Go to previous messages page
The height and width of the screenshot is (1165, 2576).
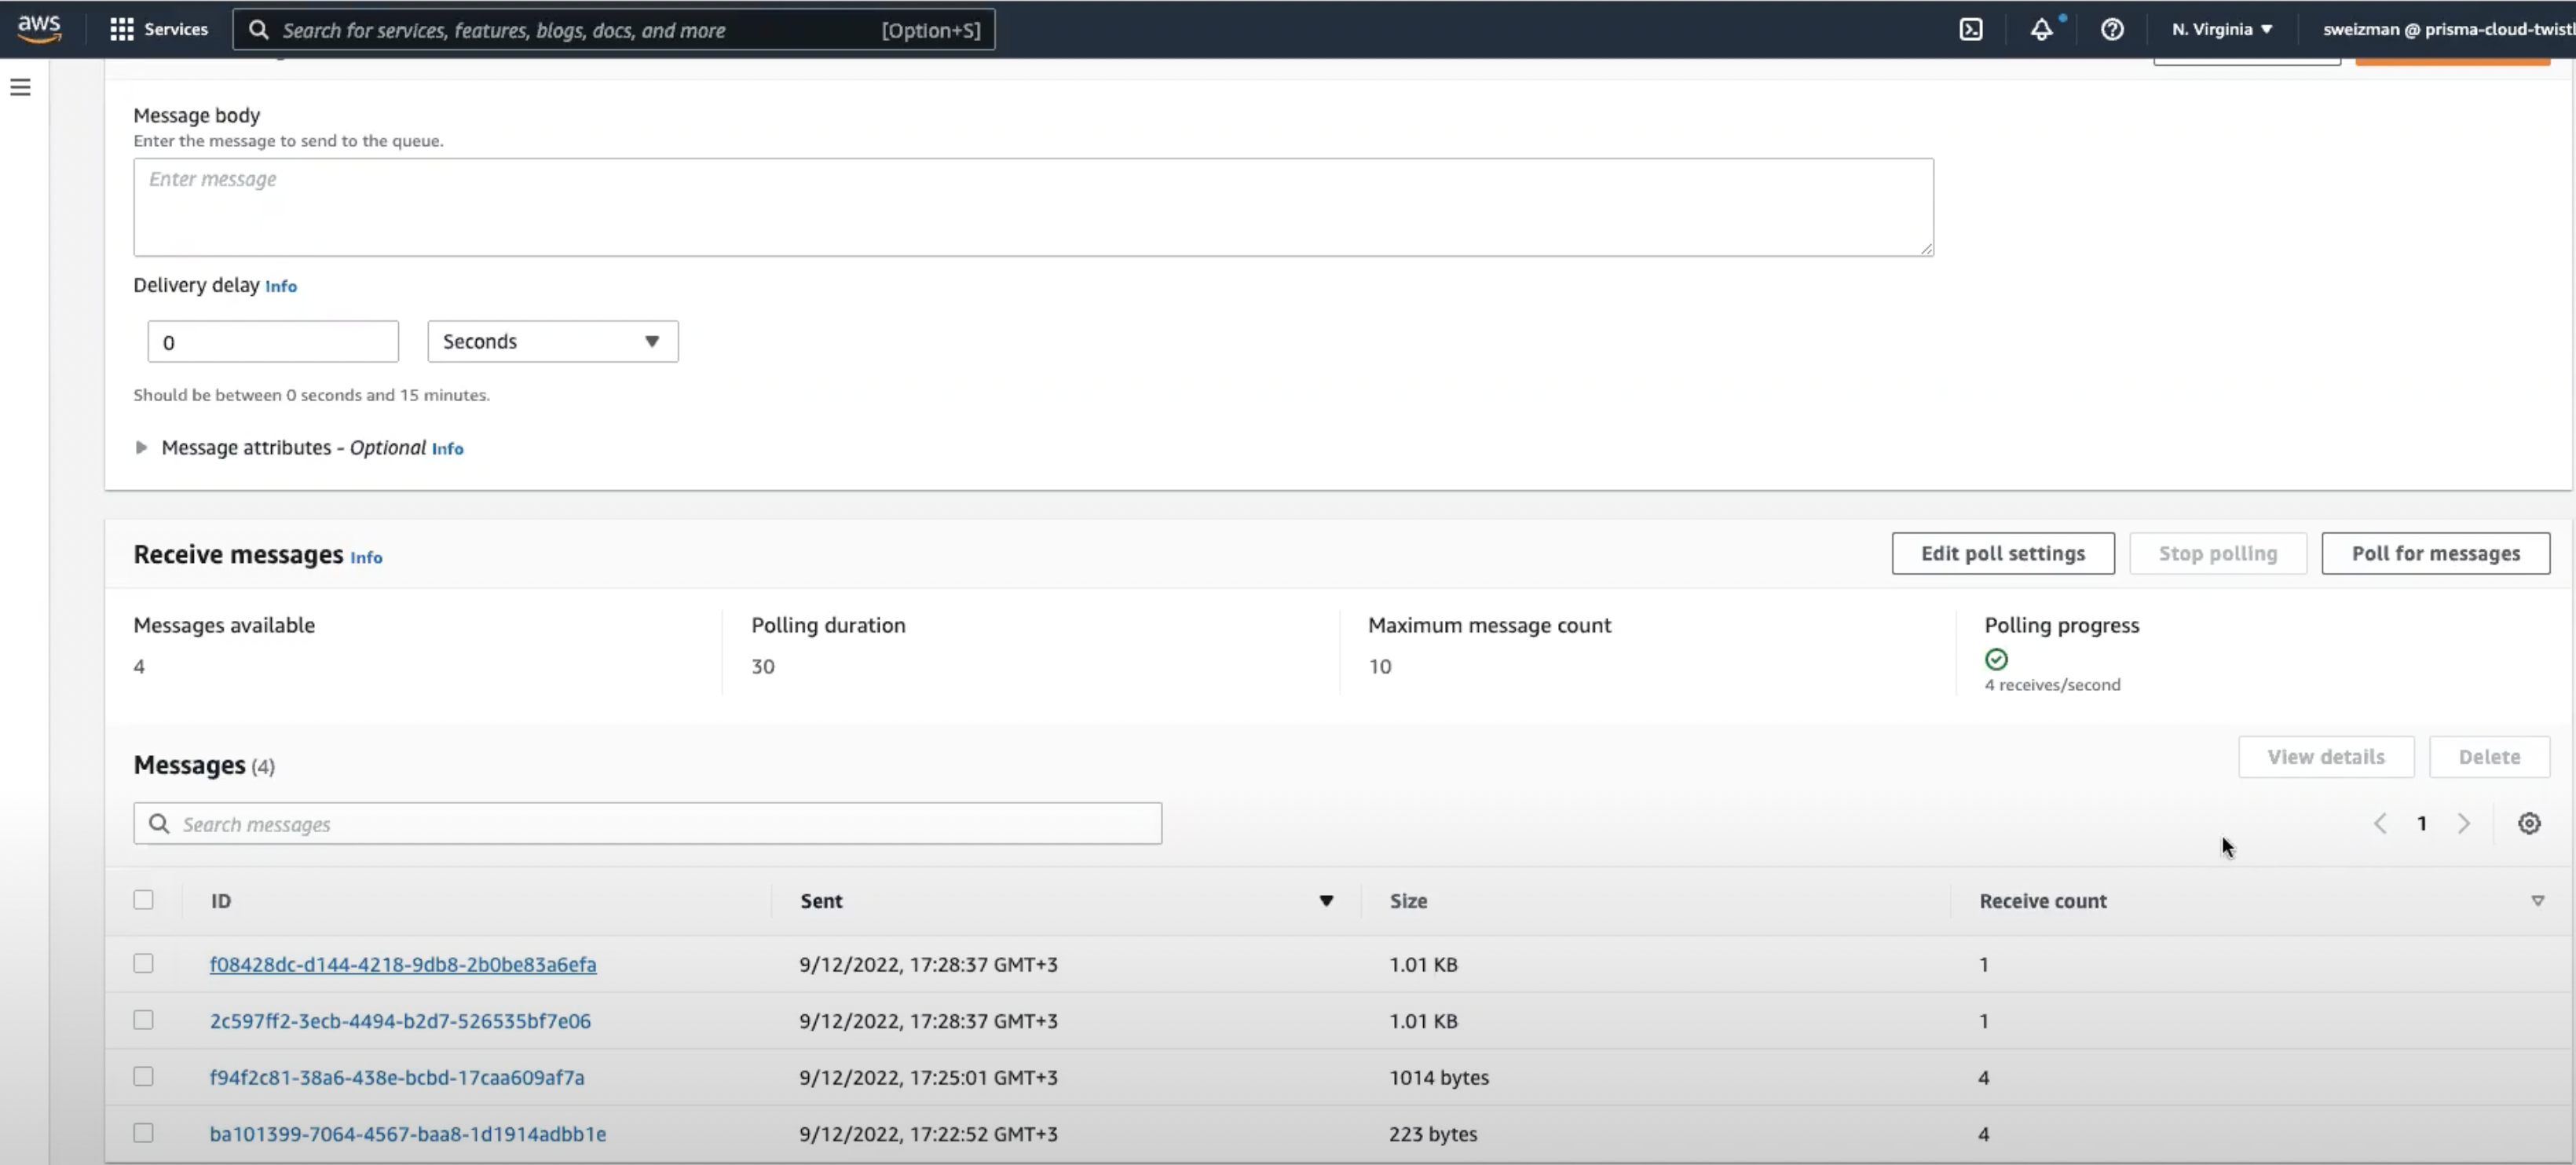[2380, 823]
